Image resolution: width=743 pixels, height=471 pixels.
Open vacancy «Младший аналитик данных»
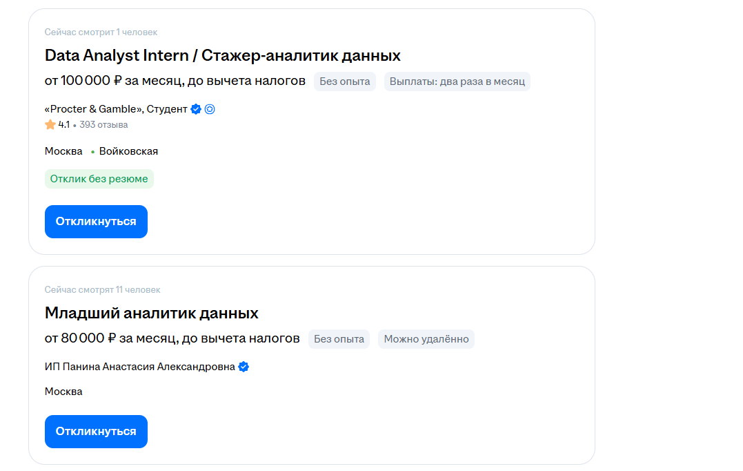coord(151,313)
